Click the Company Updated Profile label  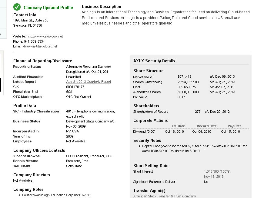48,8
